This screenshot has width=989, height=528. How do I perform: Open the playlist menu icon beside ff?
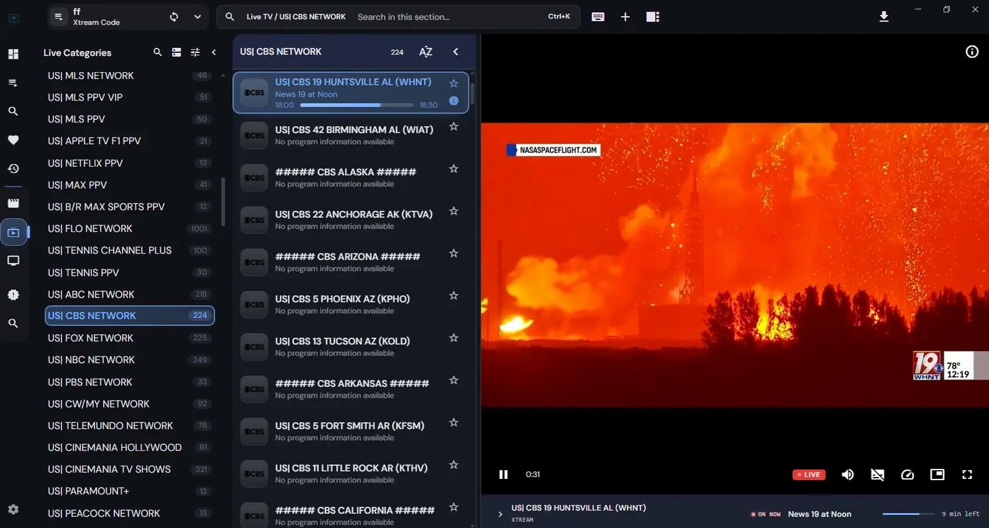point(58,17)
